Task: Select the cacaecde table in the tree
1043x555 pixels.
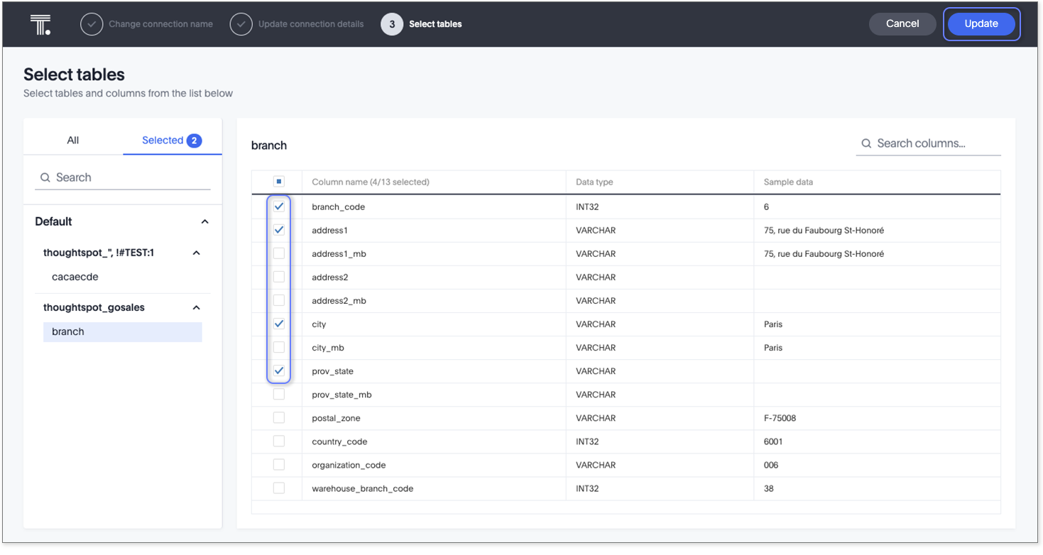Action: click(75, 277)
